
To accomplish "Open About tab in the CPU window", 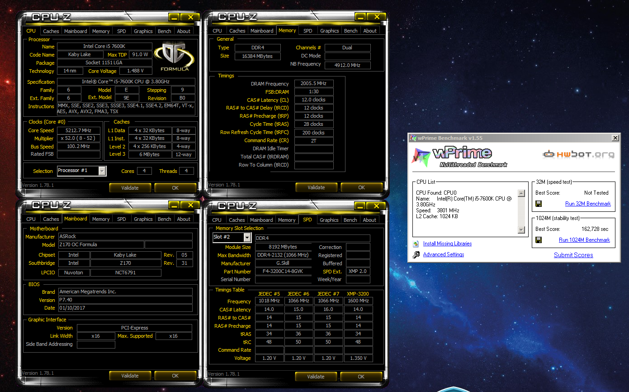I will (x=184, y=31).
